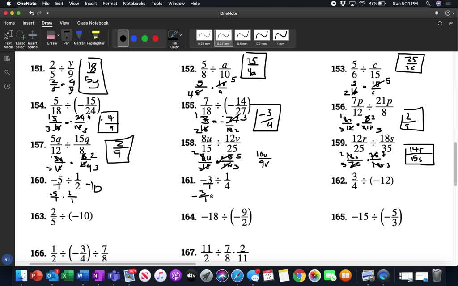Select the red ink color swatch
458x286 pixels.
[x=155, y=38]
